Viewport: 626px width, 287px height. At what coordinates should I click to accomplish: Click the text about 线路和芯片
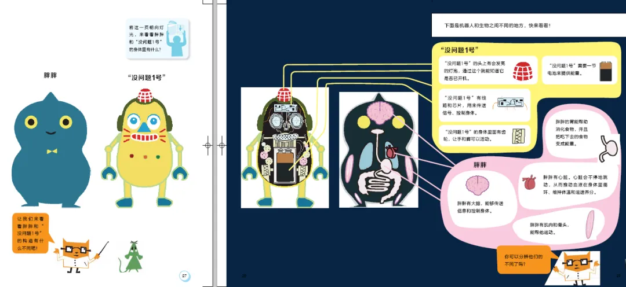465,105
